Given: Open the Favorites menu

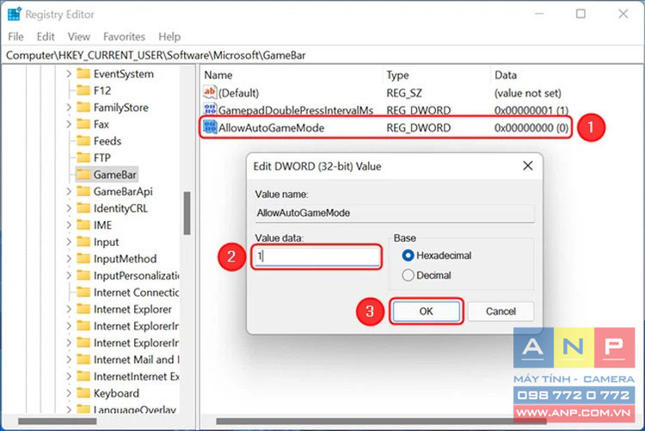Looking at the screenshot, I should 124,37.
